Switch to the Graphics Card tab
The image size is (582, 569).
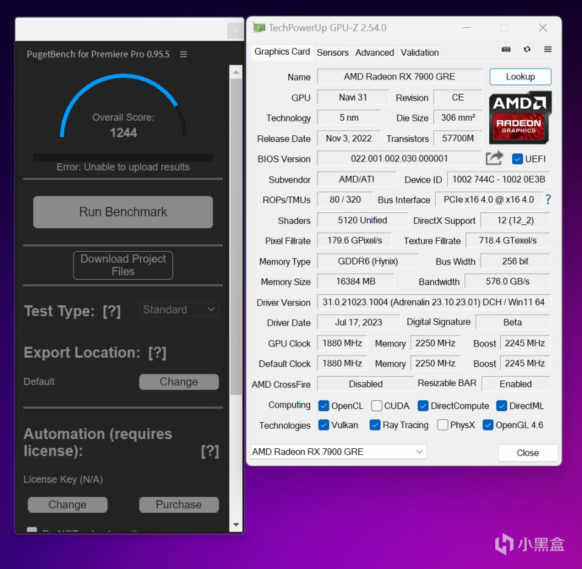[x=282, y=52]
